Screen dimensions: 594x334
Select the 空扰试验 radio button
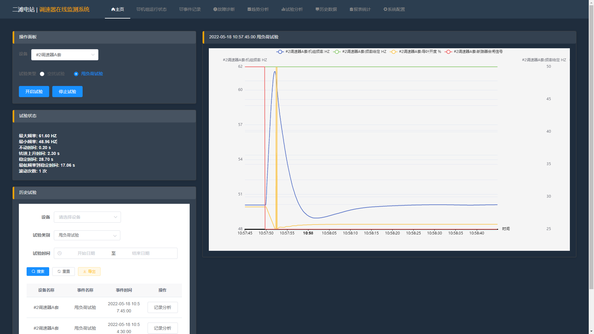[x=42, y=74]
